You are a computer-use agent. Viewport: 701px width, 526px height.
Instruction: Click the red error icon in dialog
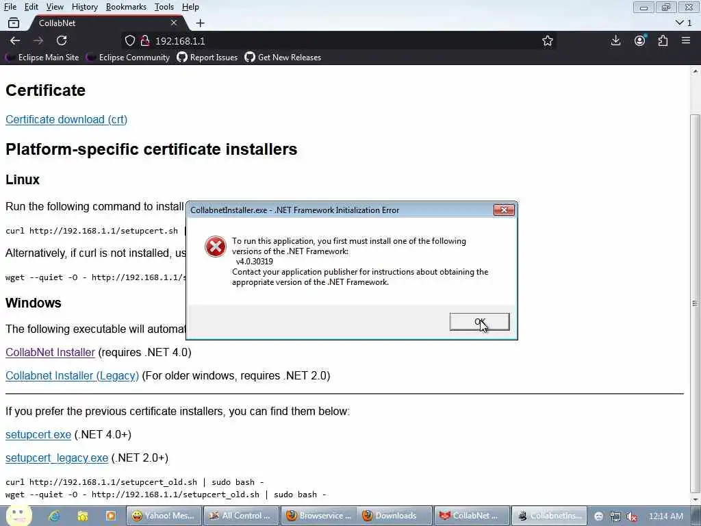(216, 247)
